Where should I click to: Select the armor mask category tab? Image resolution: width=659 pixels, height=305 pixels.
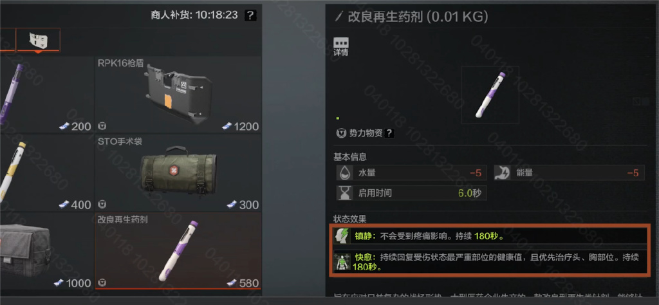click(x=38, y=41)
